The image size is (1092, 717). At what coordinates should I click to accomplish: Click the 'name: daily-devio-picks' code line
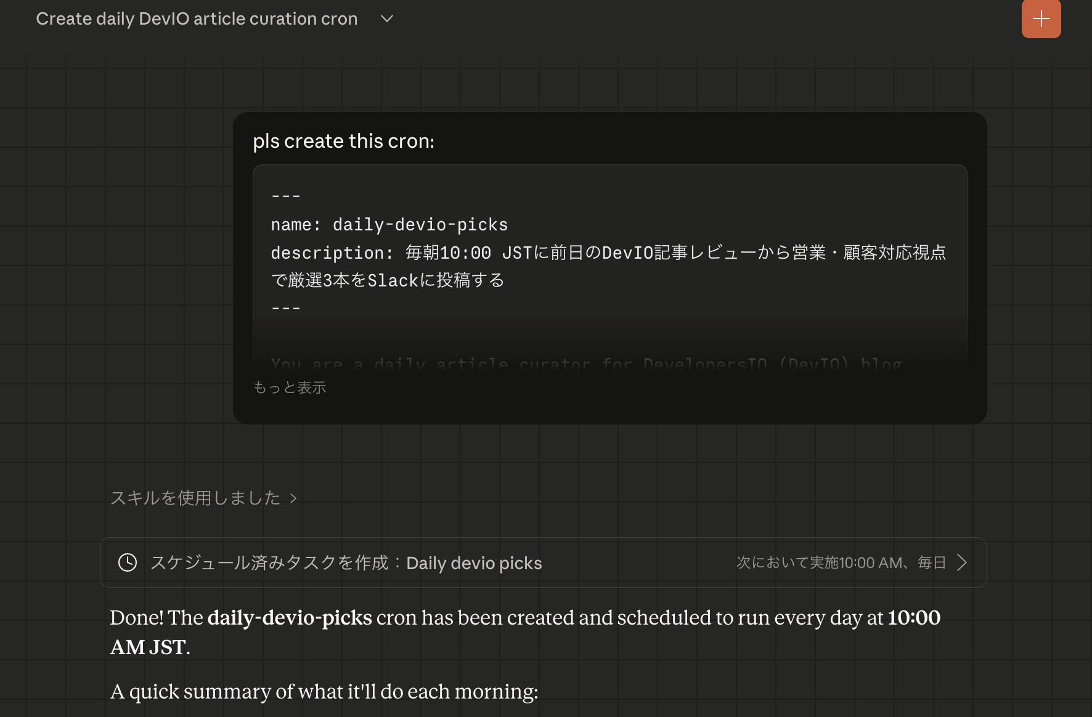click(x=389, y=224)
